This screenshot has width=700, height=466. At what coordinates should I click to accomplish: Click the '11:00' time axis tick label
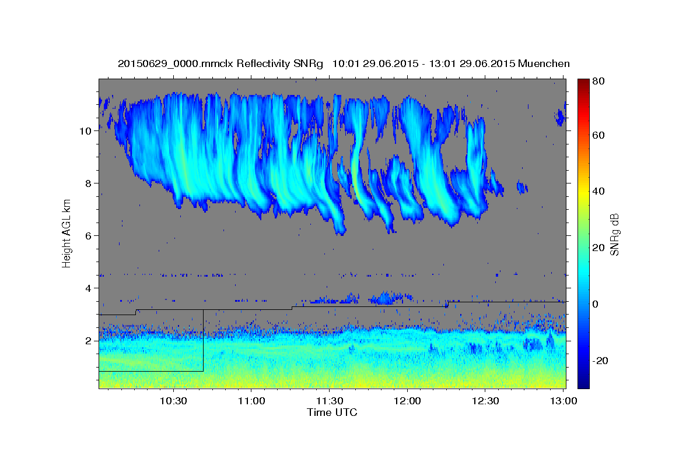[x=251, y=401]
